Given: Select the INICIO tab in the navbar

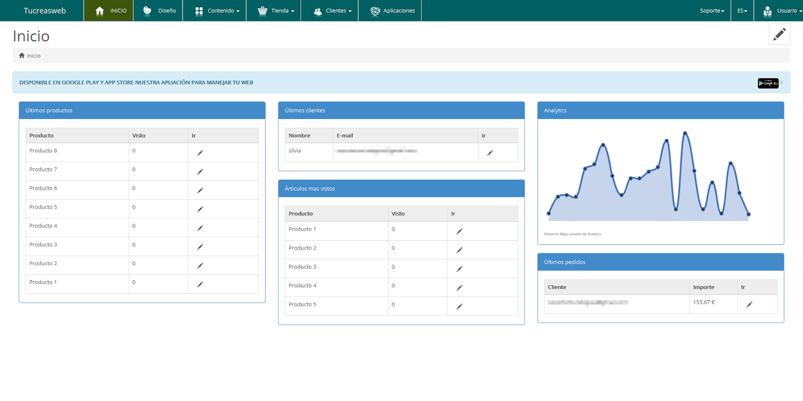Looking at the screenshot, I should click(x=111, y=11).
